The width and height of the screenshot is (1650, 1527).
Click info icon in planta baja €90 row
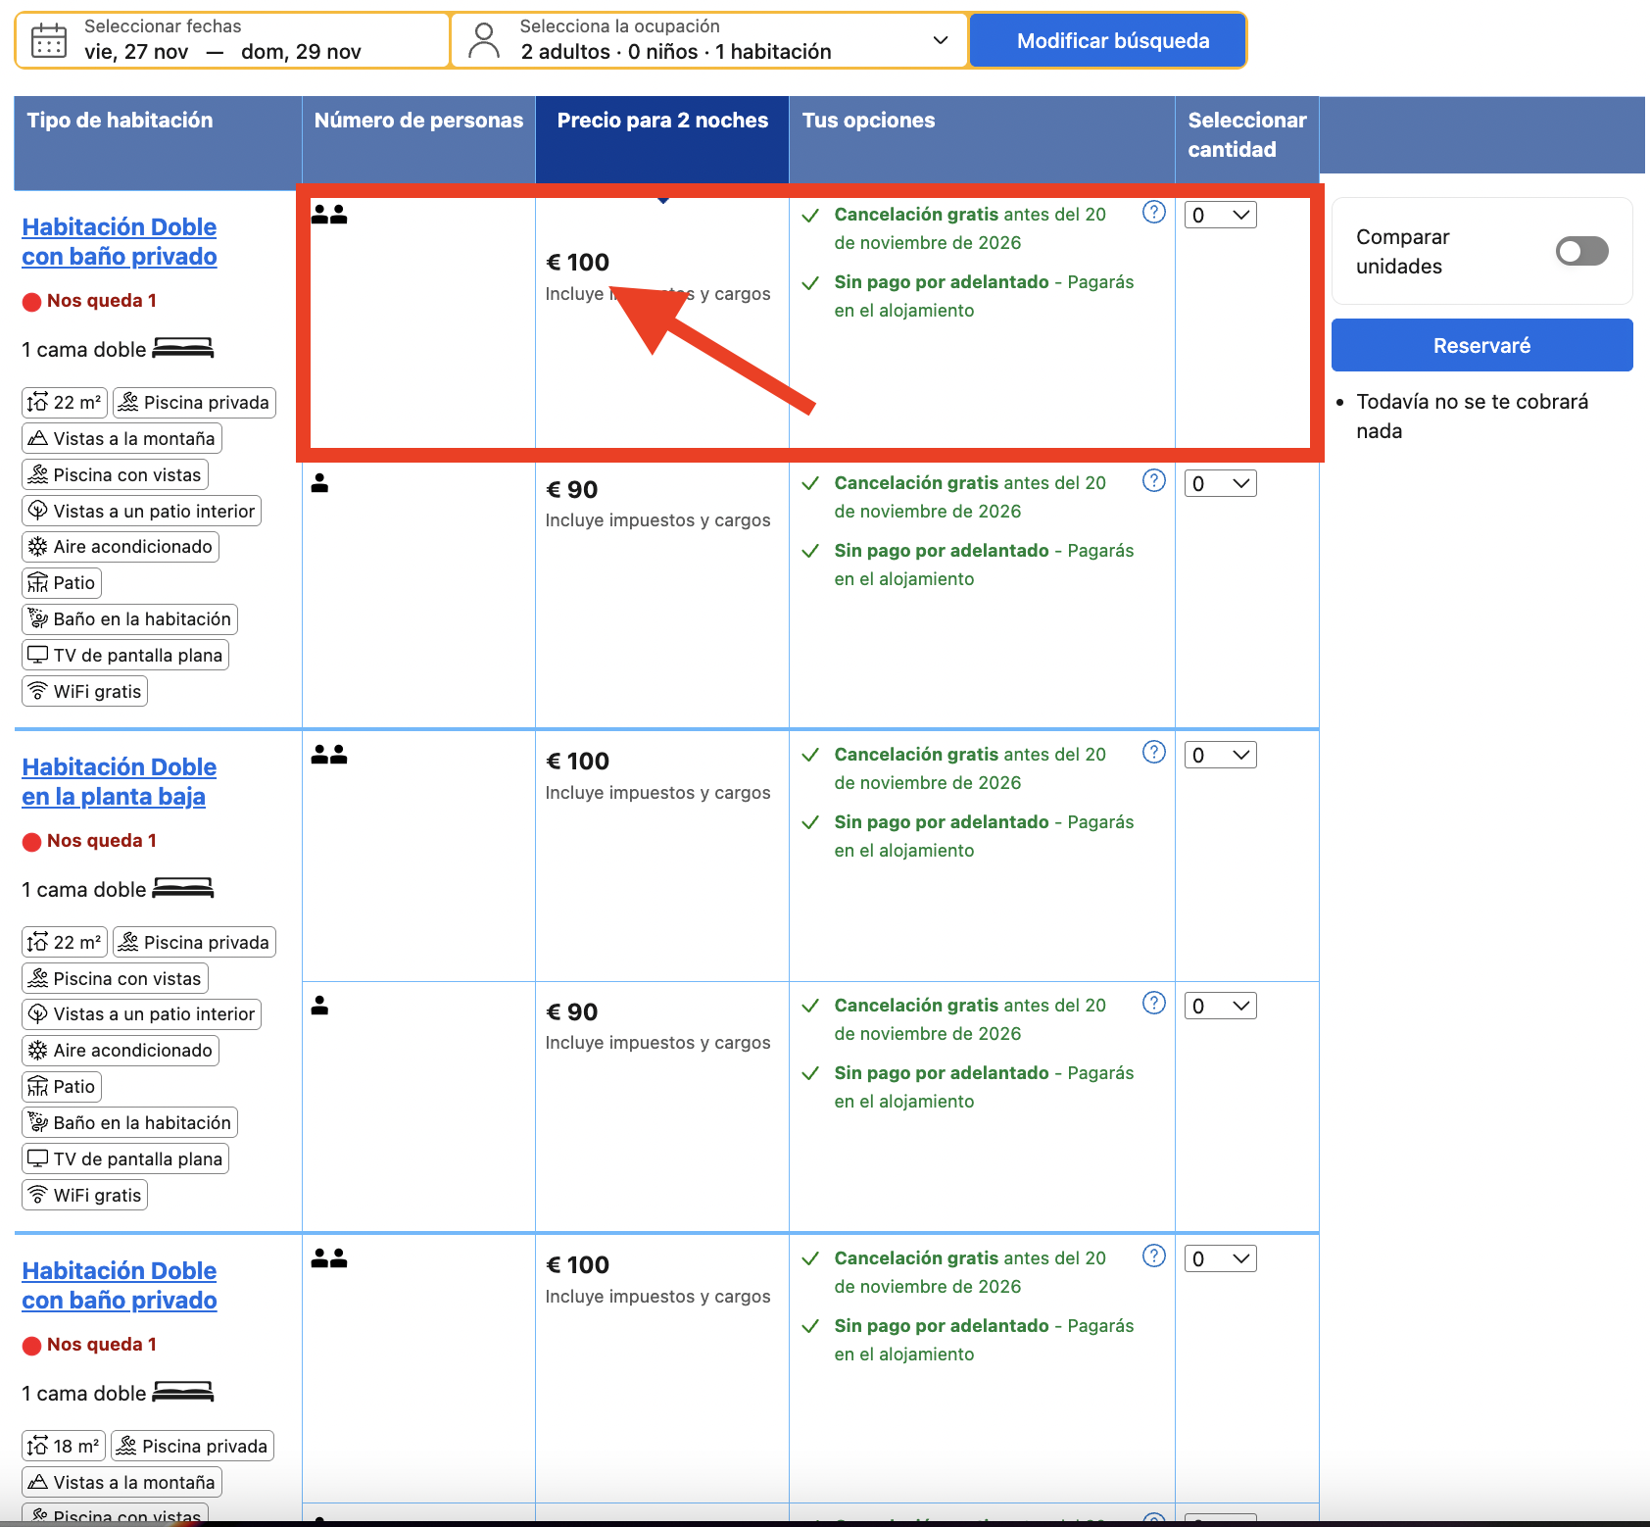pos(1154,1003)
